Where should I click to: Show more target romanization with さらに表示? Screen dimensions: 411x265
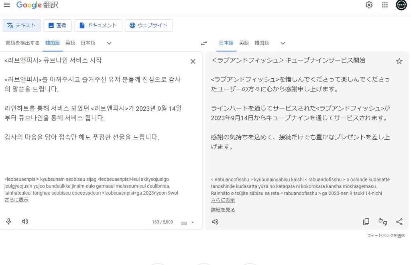223,200
